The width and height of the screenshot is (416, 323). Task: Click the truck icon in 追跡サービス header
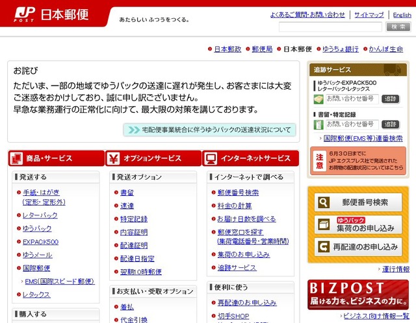tap(392, 70)
